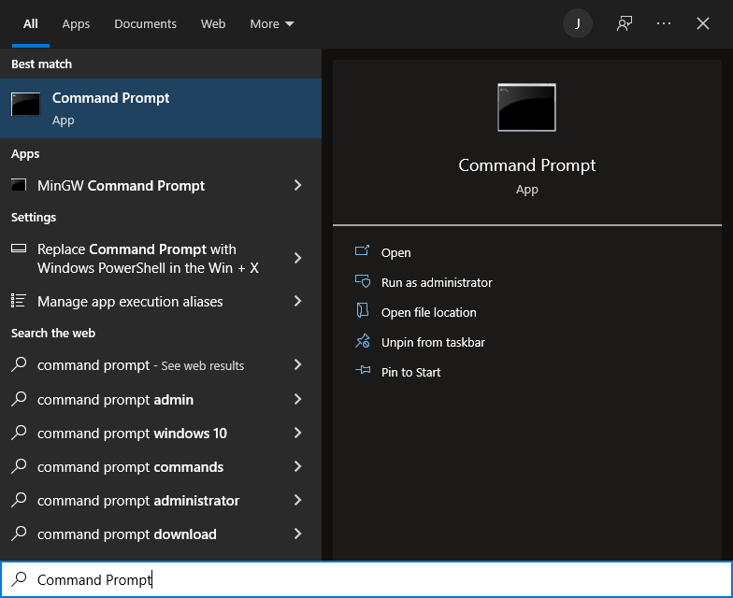Switch to the Apps tab

coord(76,24)
